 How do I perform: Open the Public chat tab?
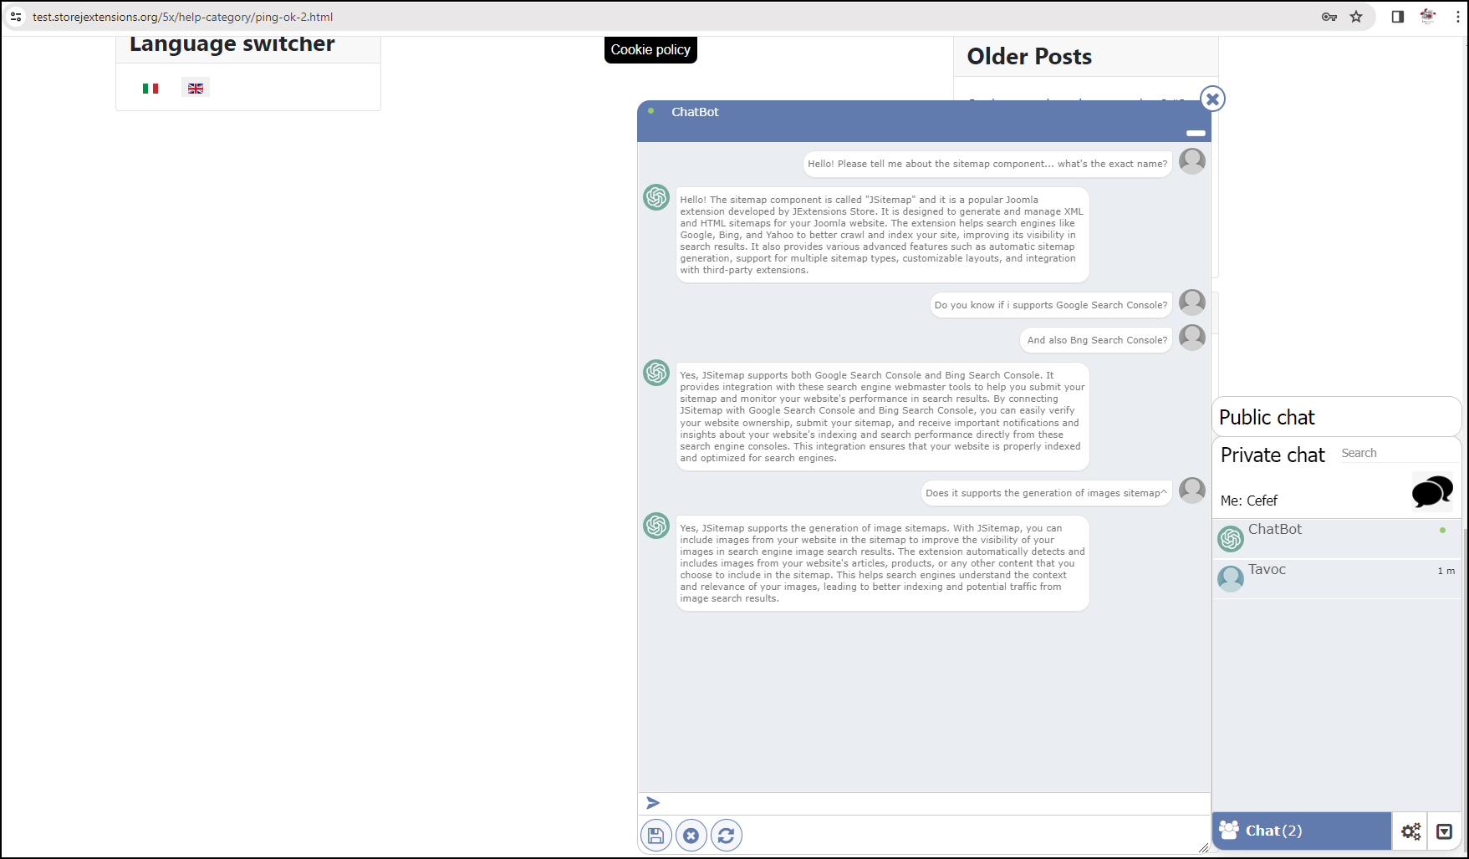point(1336,417)
